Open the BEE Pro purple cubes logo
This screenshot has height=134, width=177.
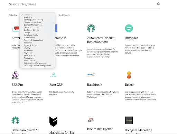pyautogui.click(x=16, y=75)
